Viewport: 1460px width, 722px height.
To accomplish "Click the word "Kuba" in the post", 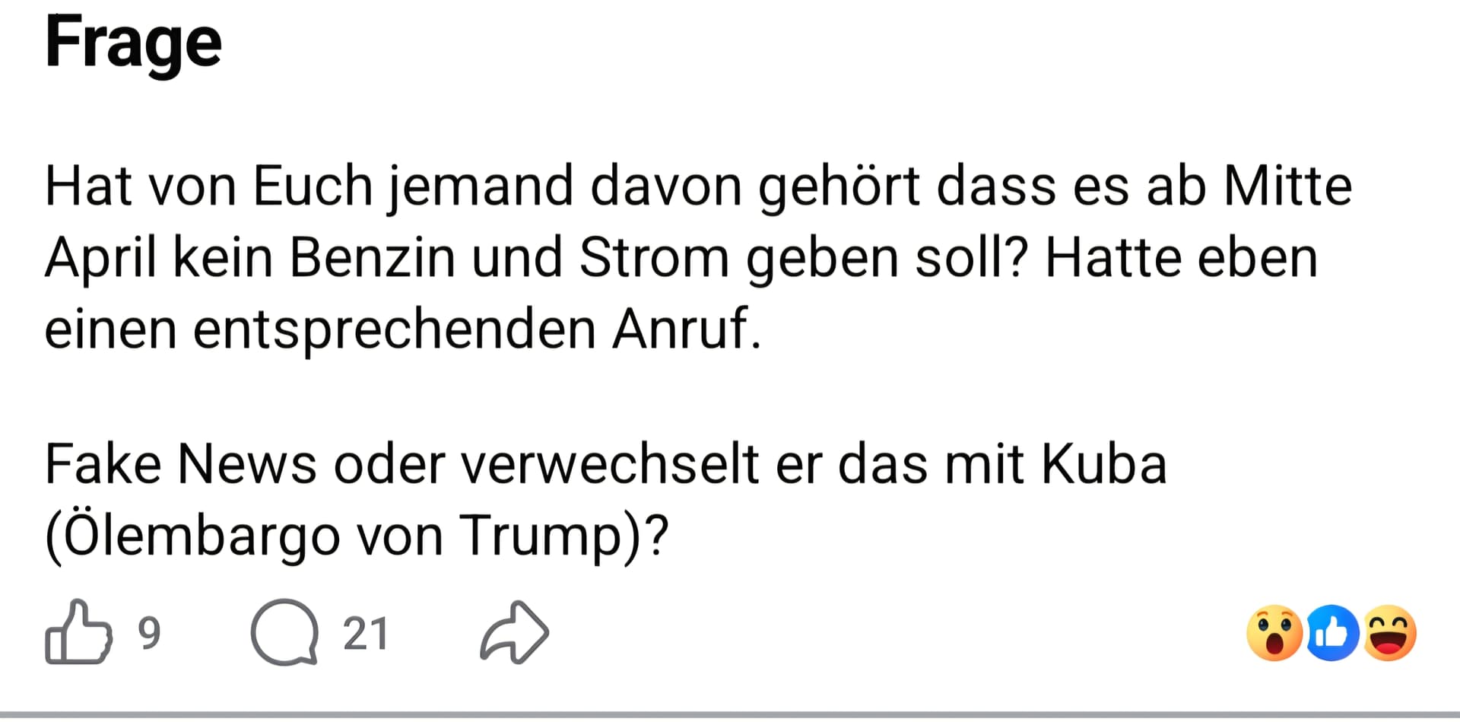I will pos(1103,464).
